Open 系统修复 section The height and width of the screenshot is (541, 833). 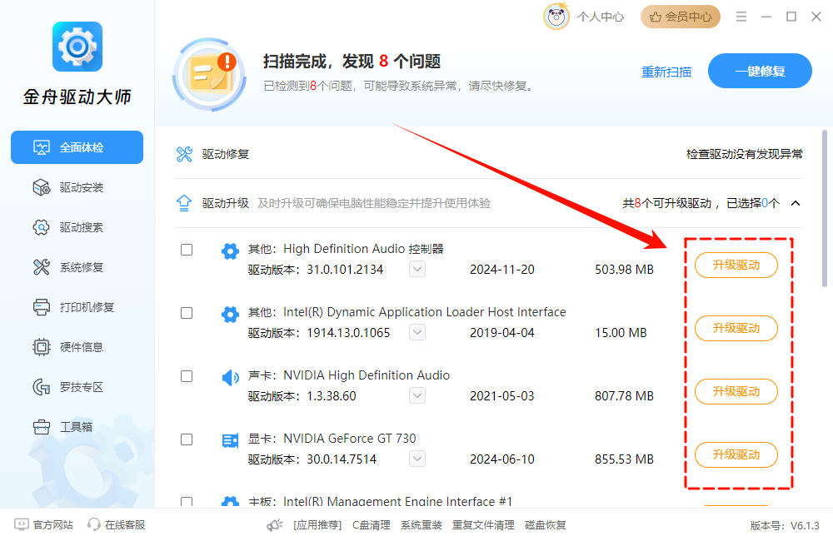tap(77, 267)
